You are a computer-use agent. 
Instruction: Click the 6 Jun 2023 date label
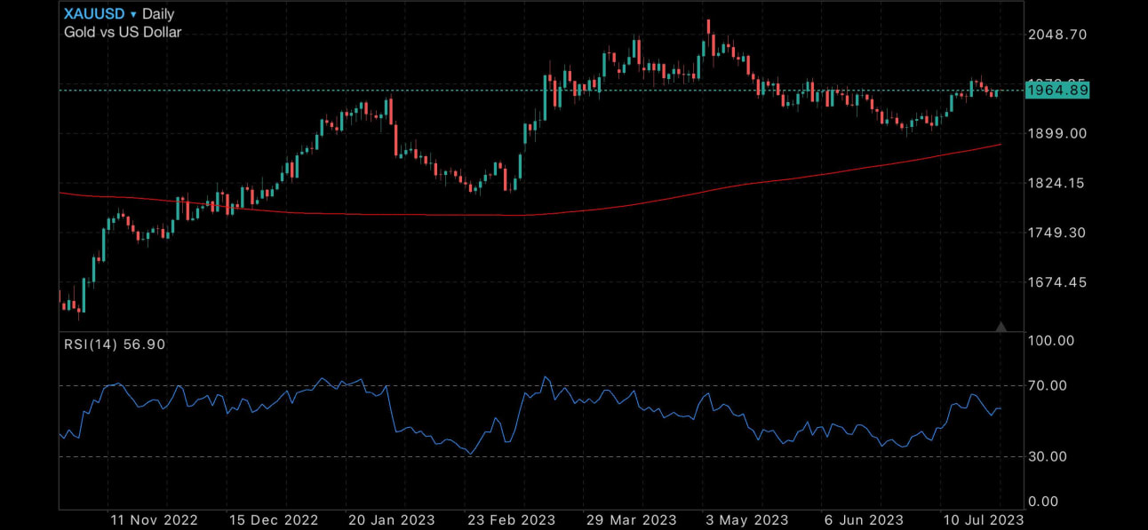tap(865, 520)
